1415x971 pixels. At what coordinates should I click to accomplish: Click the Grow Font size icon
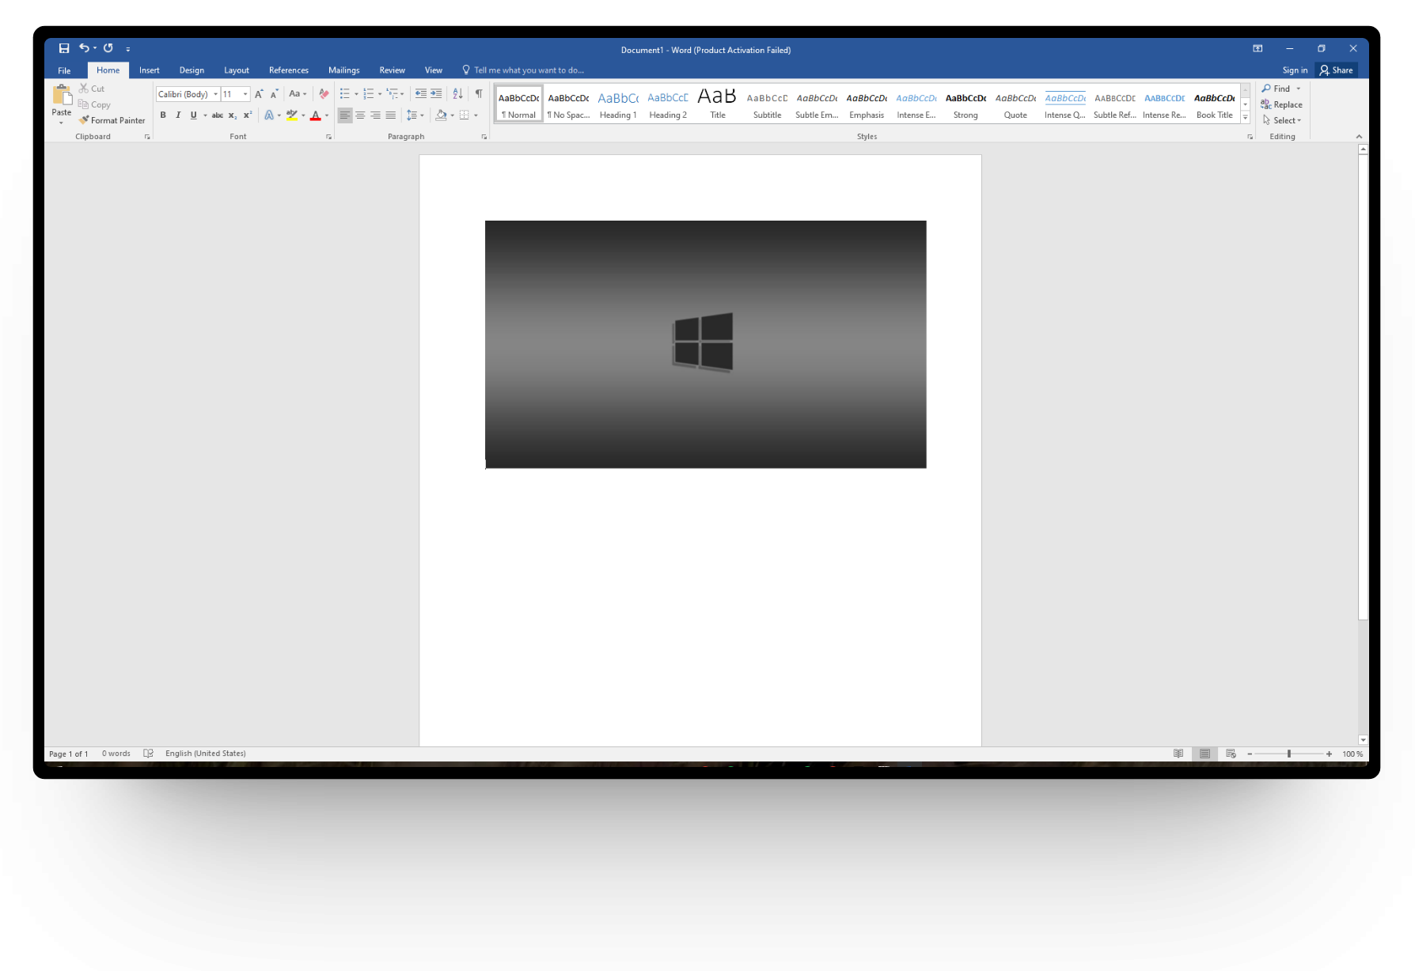click(259, 94)
